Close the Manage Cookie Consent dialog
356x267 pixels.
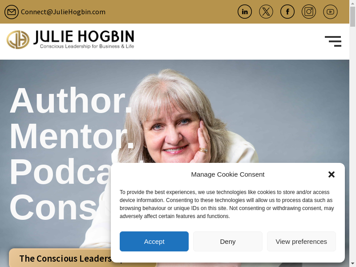[332, 174]
